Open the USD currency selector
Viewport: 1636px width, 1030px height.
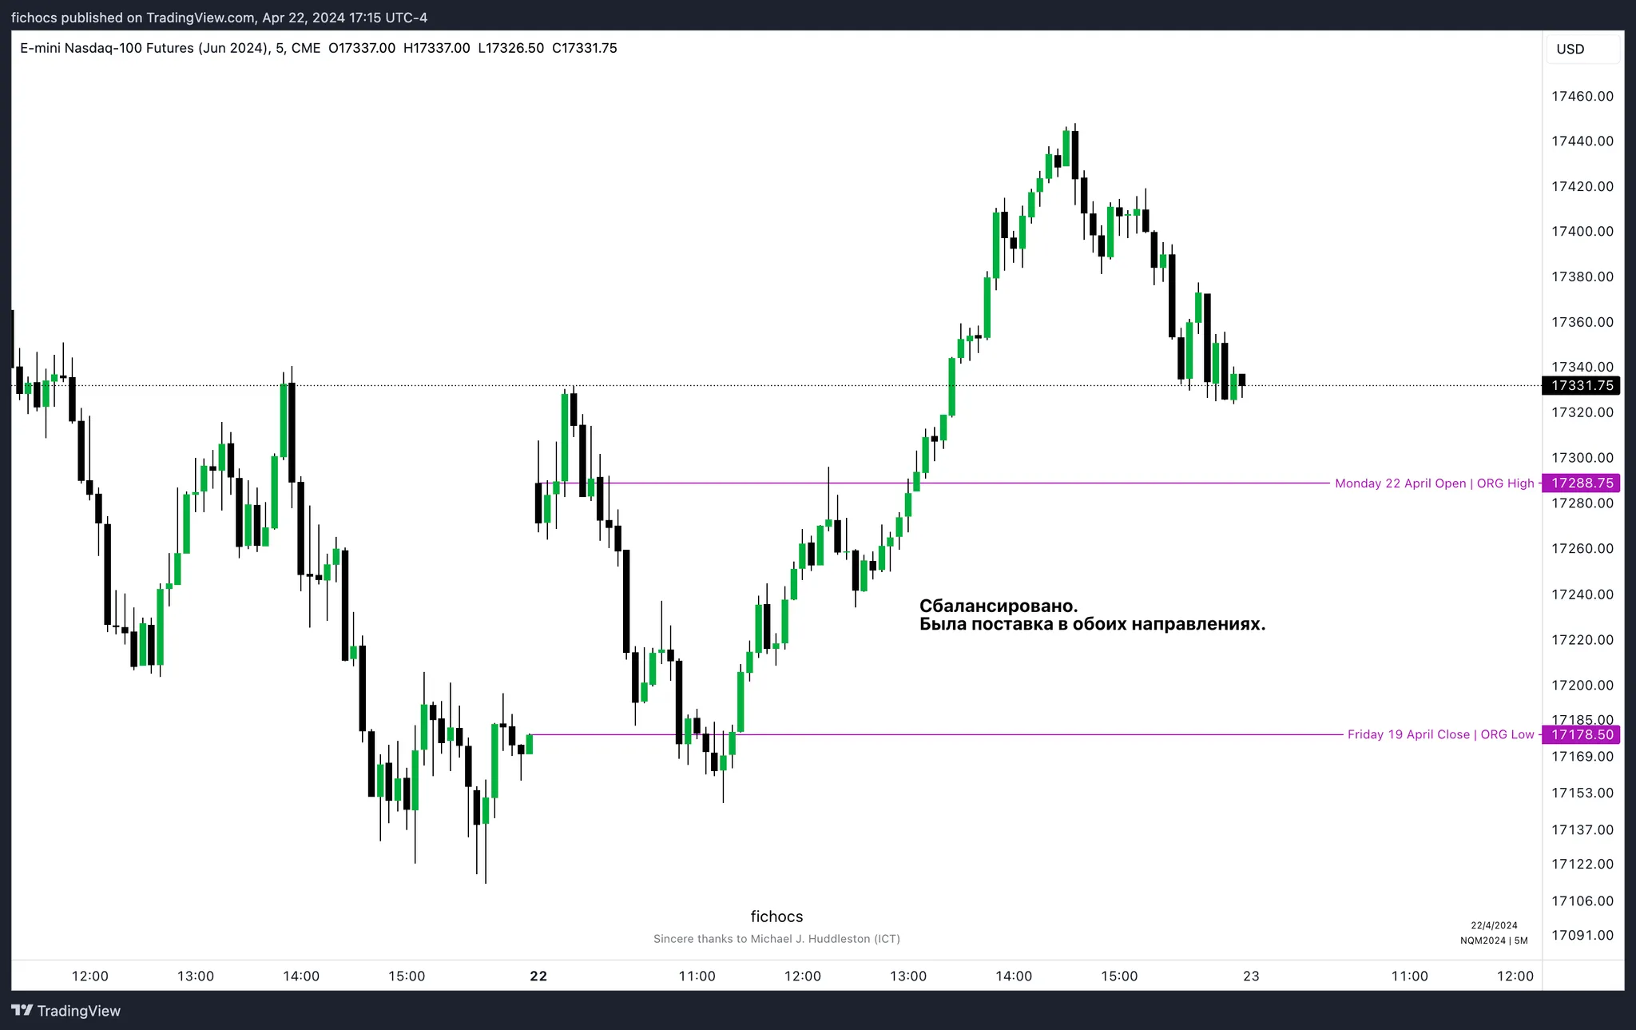click(x=1570, y=49)
